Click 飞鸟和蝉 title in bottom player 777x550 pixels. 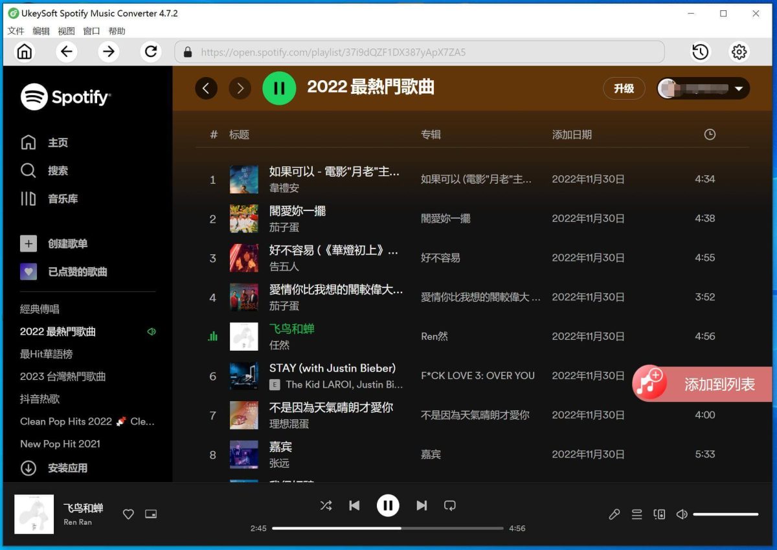[83, 508]
